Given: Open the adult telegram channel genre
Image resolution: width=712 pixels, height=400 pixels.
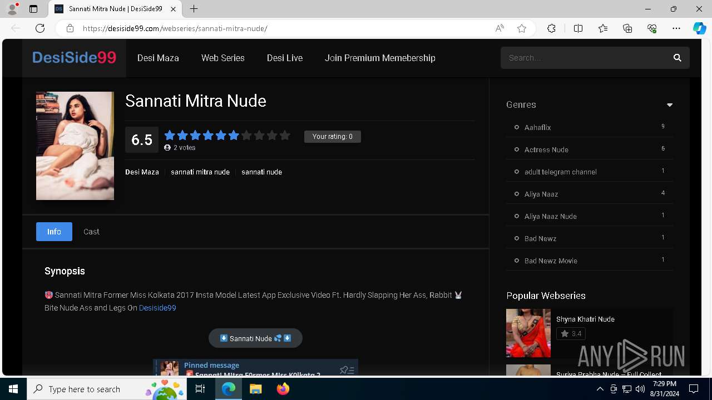Looking at the screenshot, I should click(560, 172).
